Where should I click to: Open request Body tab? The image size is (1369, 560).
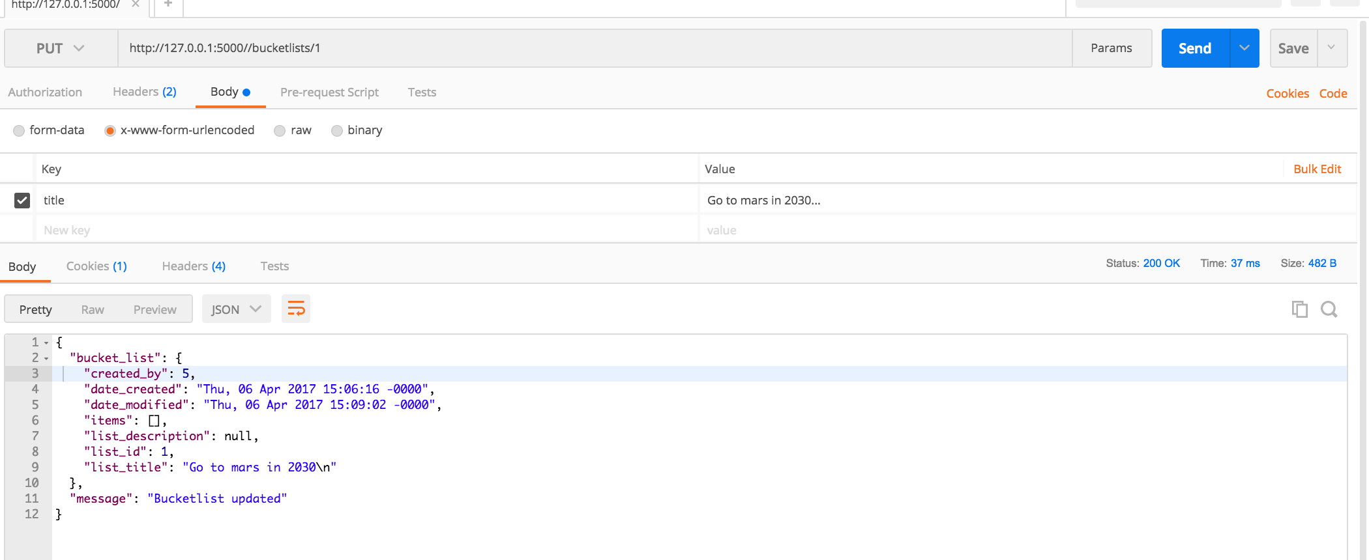coord(230,92)
